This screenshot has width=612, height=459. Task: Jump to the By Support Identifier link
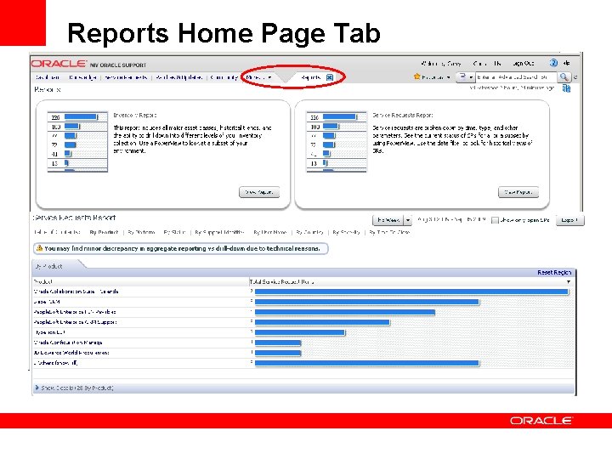pos(219,232)
